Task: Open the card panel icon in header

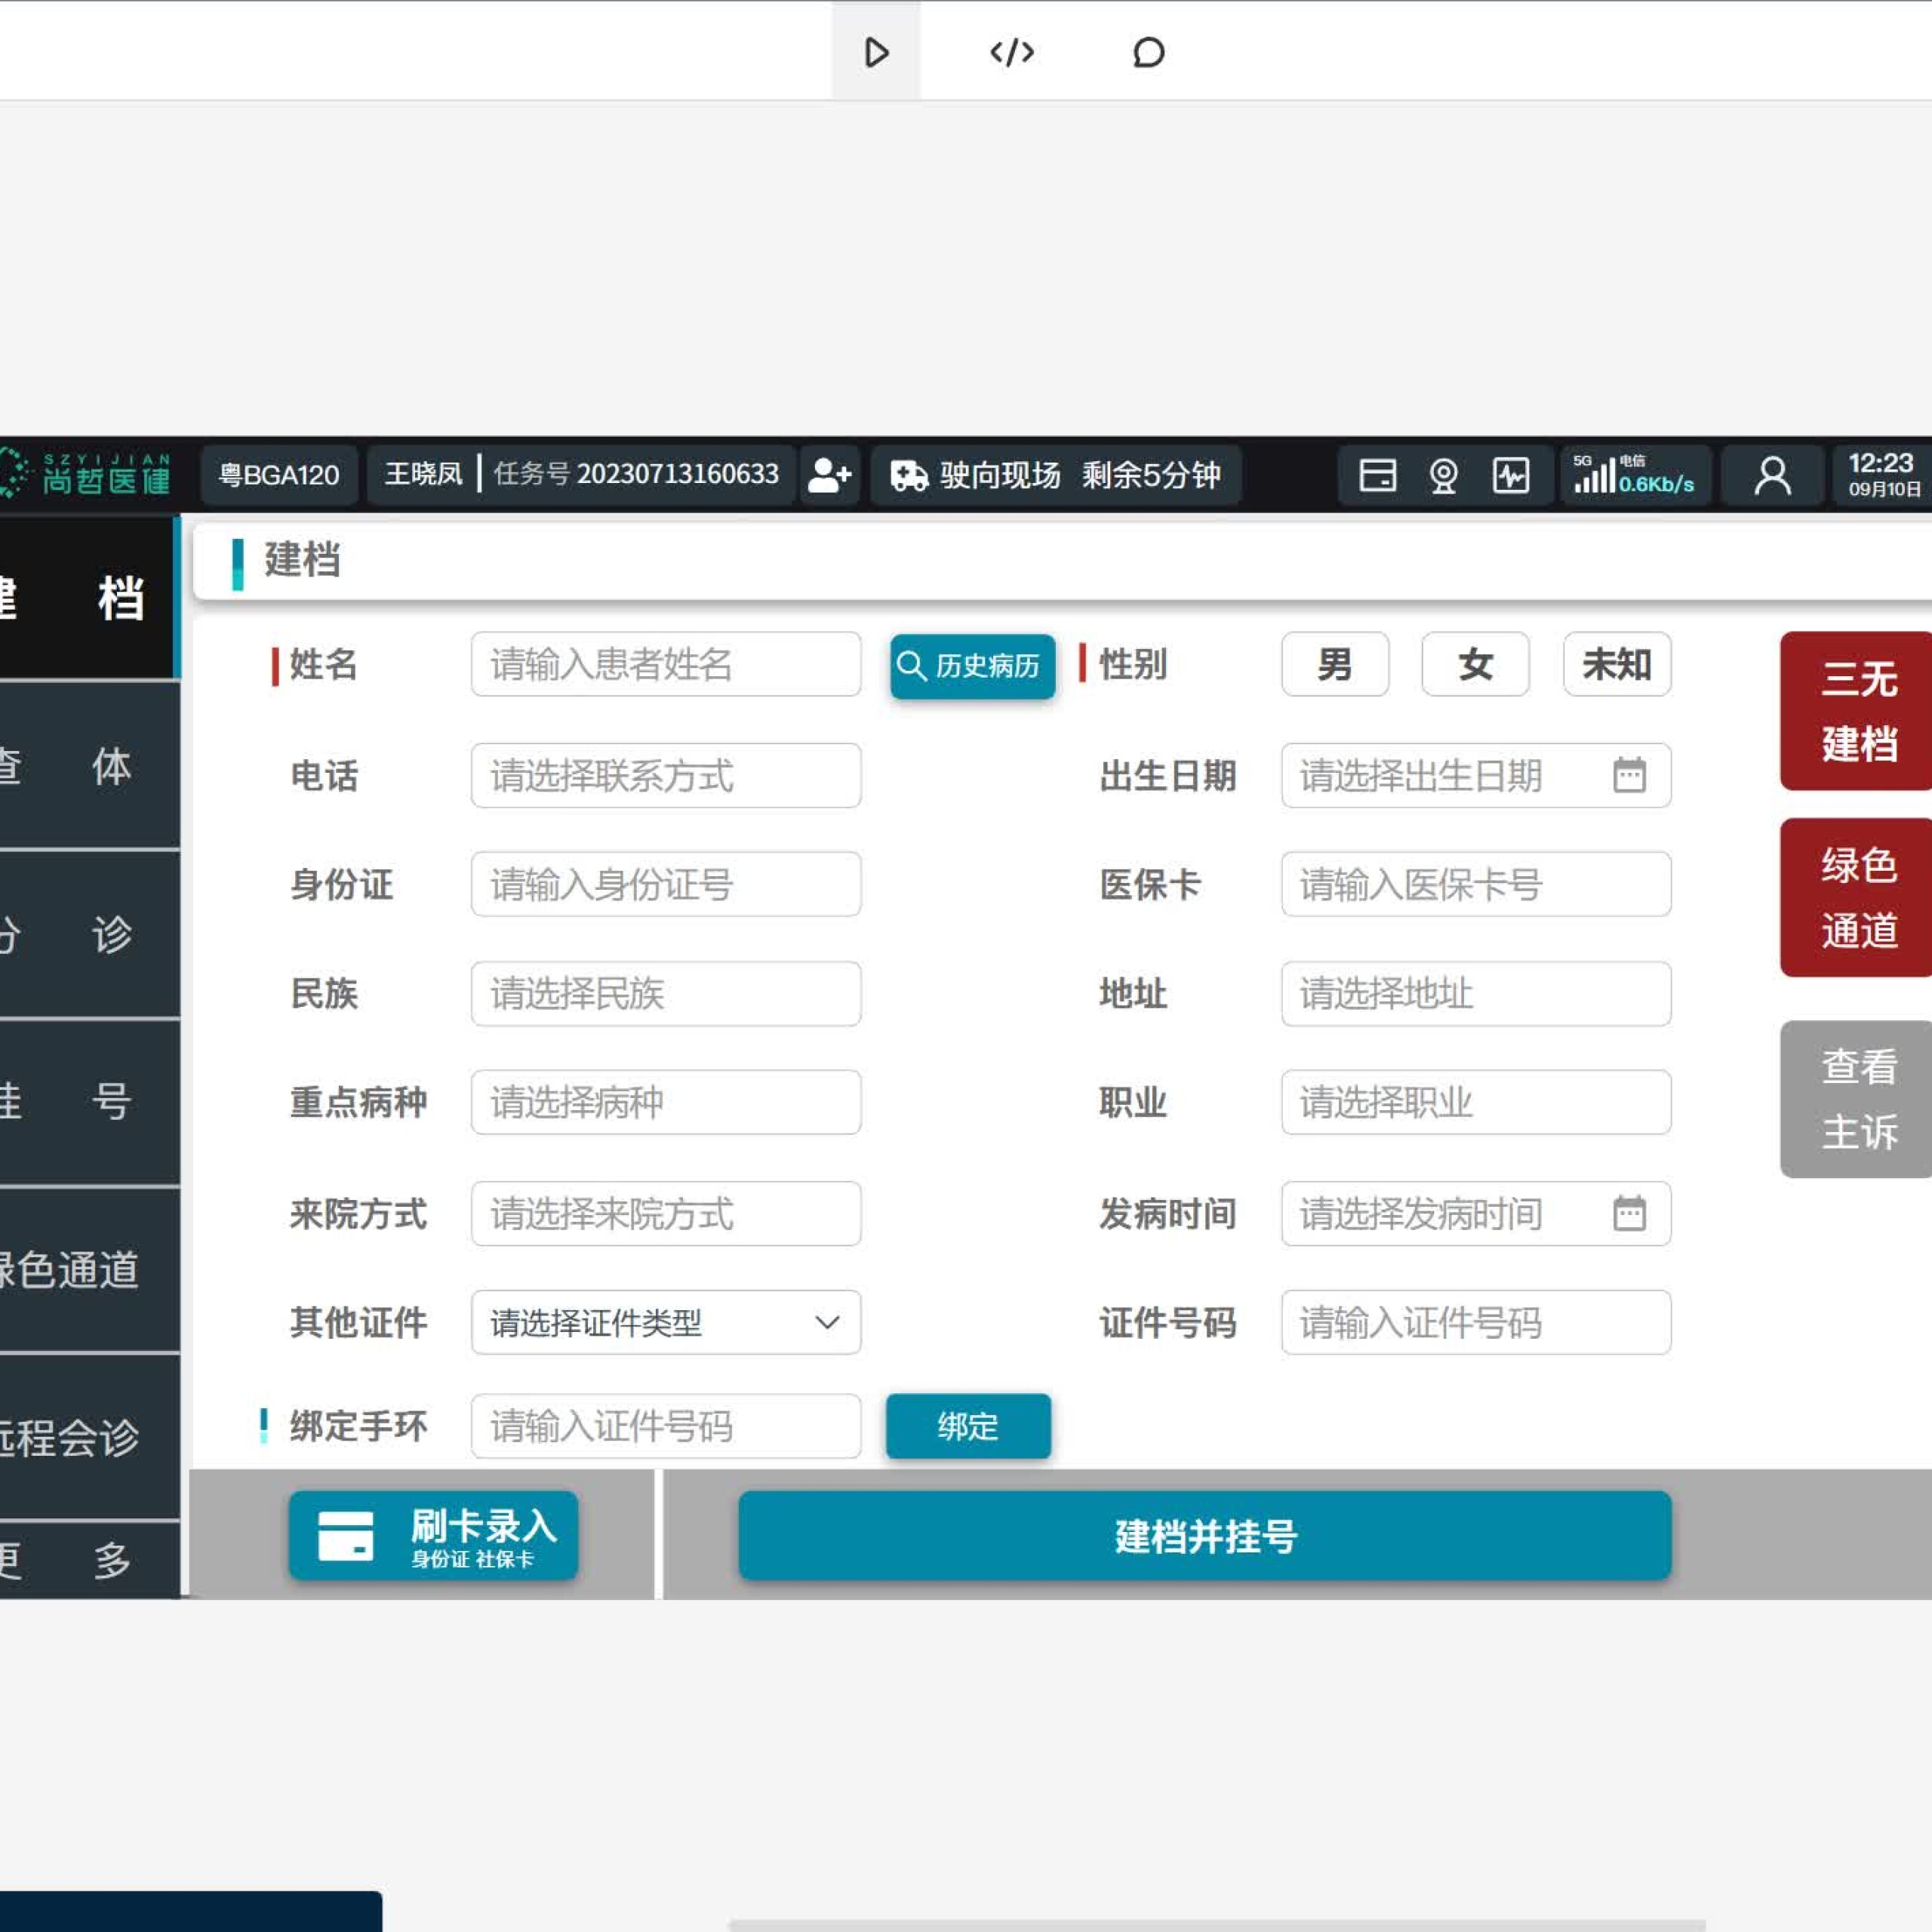Action: pyautogui.click(x=1377, y=475)
